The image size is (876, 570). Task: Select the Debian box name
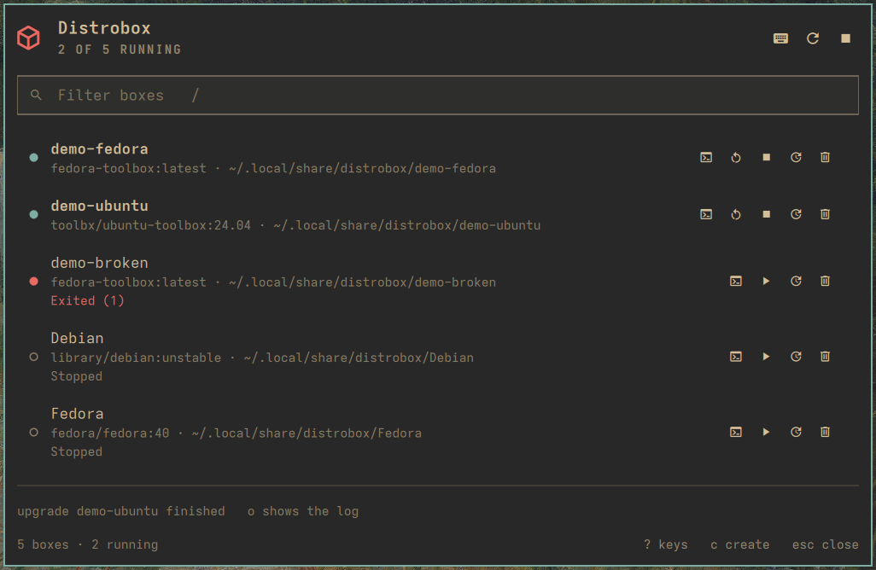pyautogui.click(x=77, y=338)
